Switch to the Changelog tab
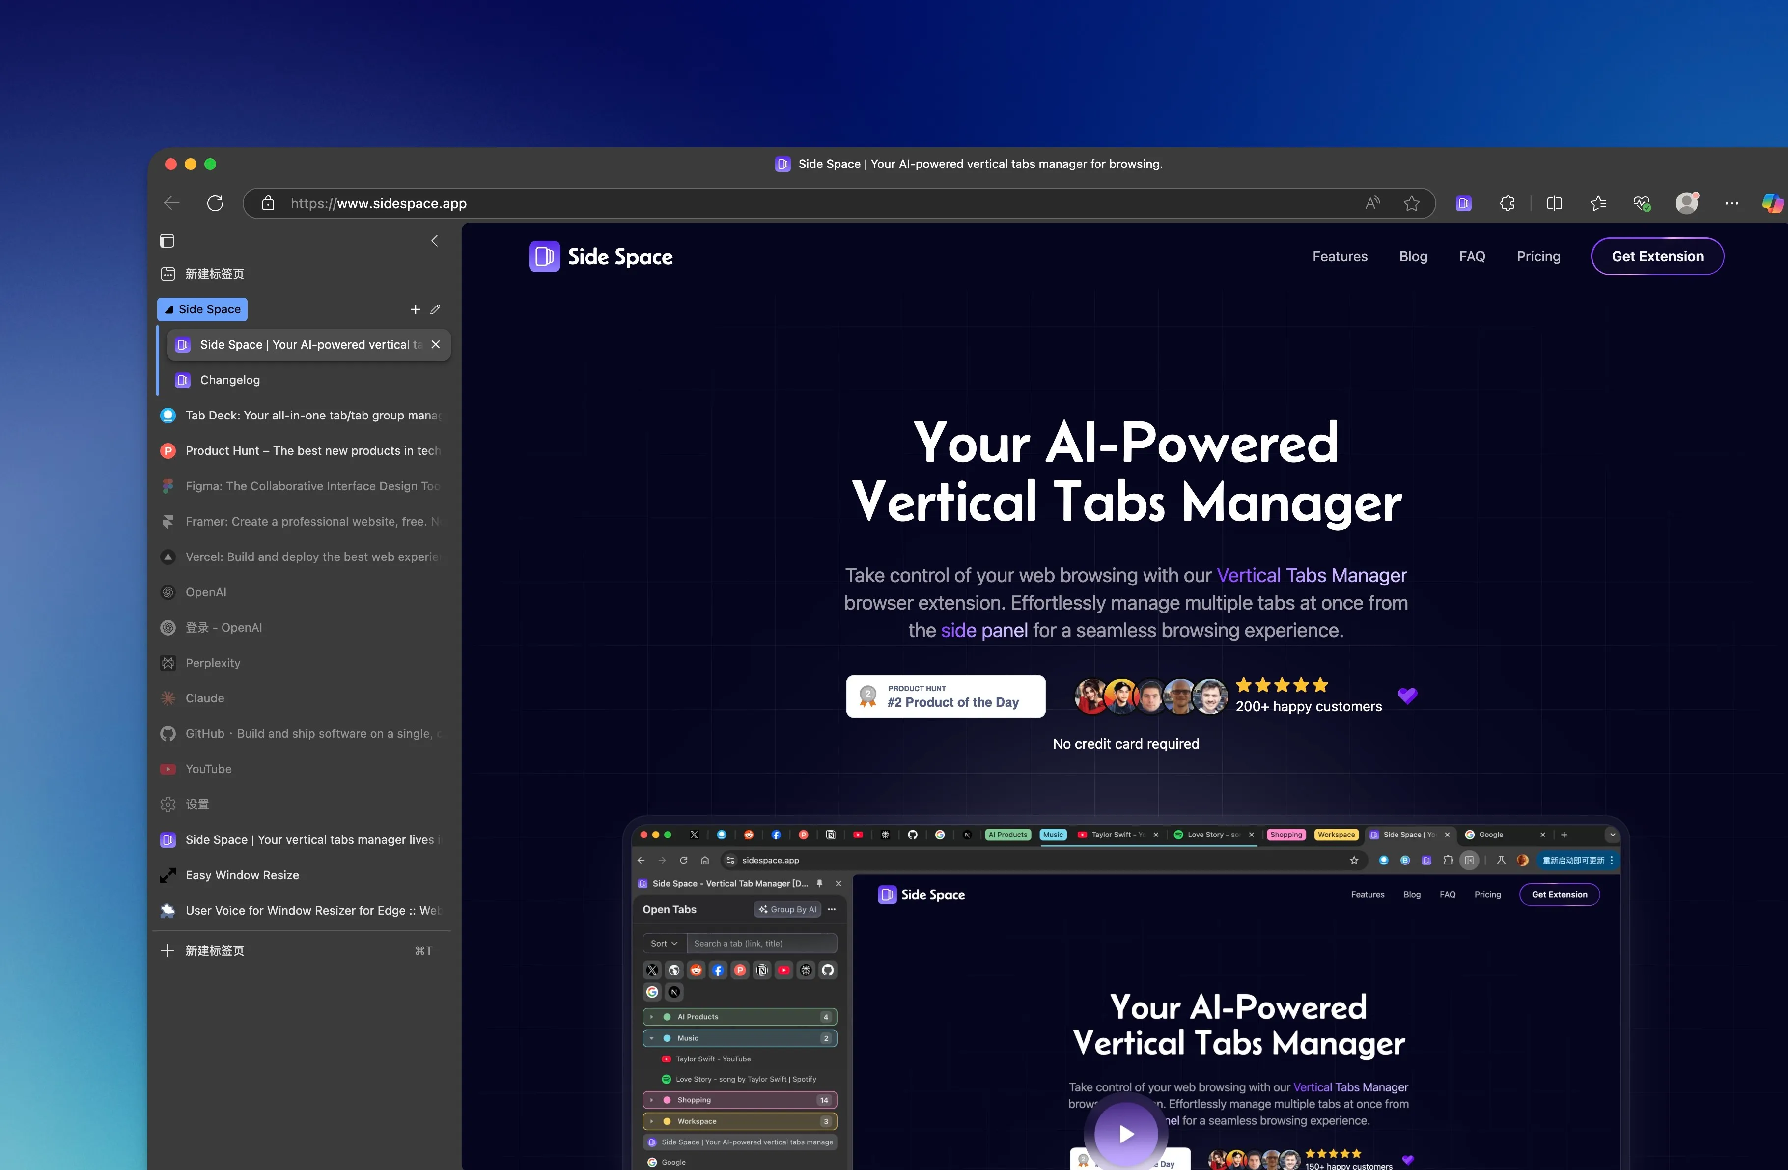 [230, 380]
